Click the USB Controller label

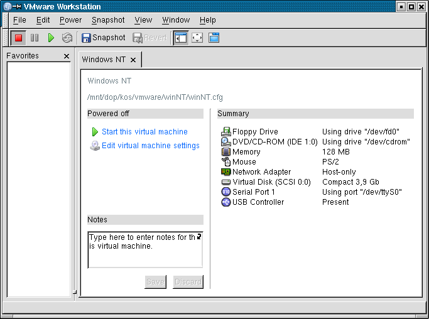(x=258, y=202)
